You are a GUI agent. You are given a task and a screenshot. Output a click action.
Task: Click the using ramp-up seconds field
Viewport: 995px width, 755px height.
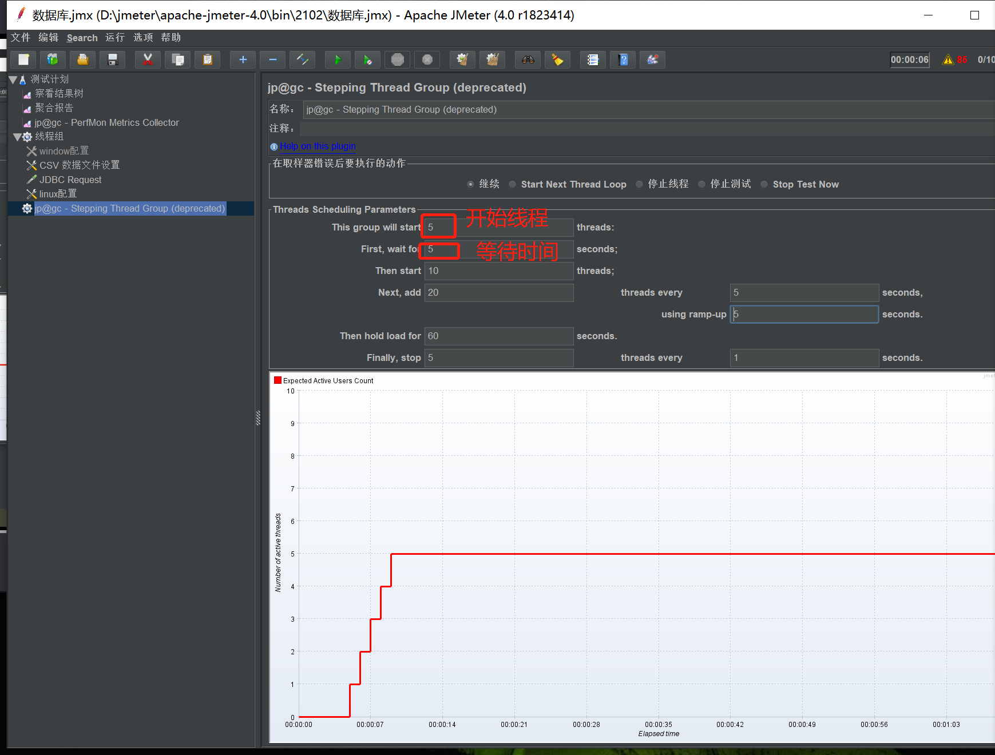pos(804,314)
